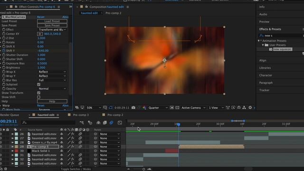Toggle shy switch on Black Solid 1 layer

pos(62,151)
